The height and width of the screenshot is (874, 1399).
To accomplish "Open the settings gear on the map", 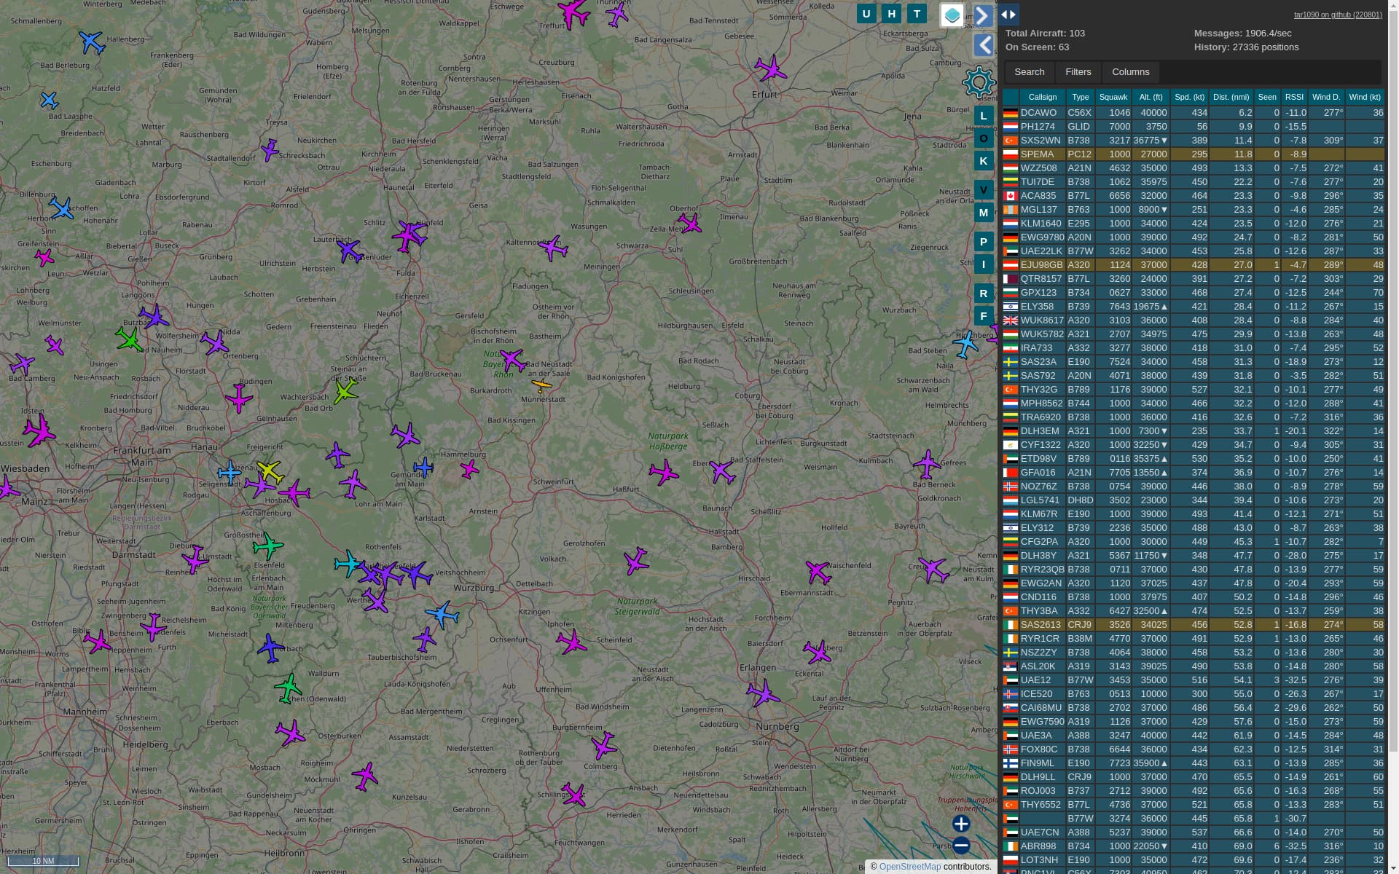I will [979, 82].
